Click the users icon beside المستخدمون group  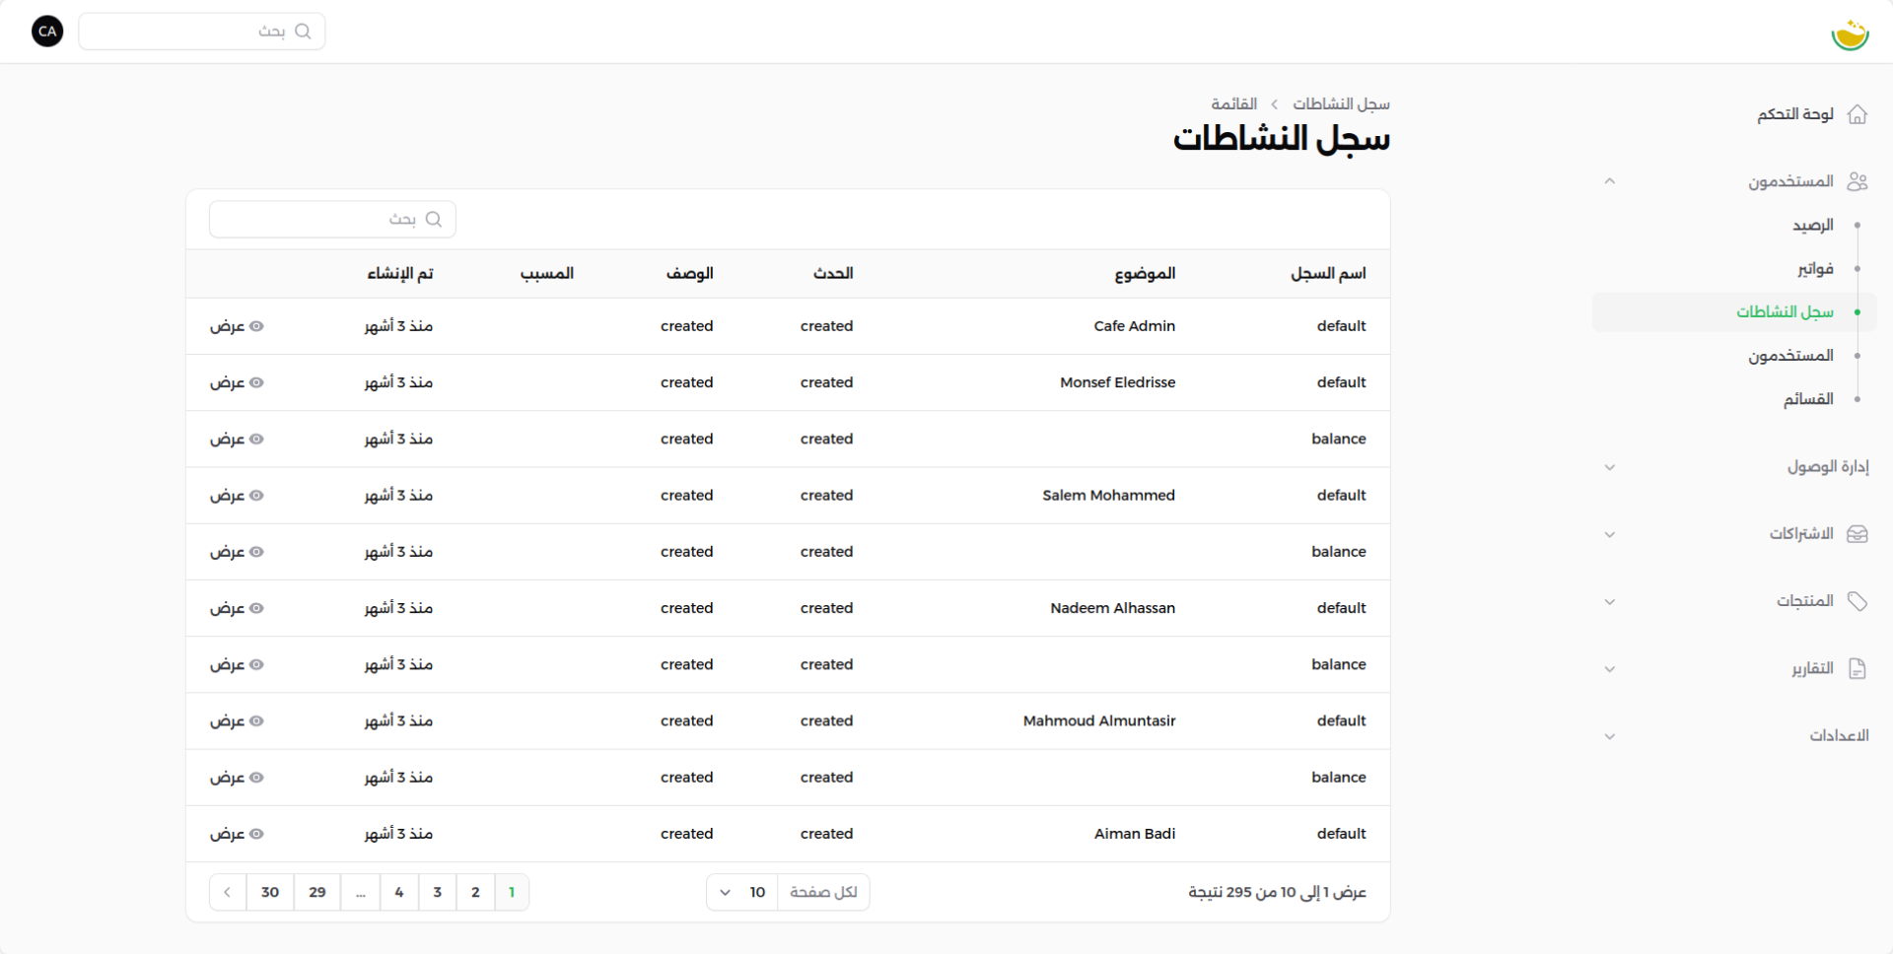1858,181
